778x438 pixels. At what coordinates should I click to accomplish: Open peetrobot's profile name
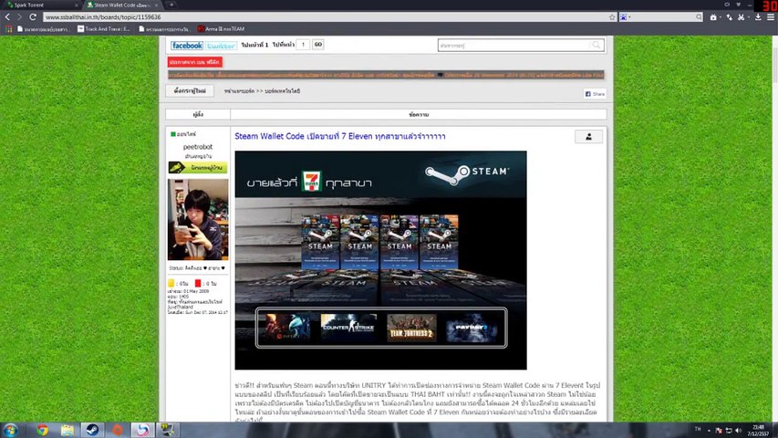click(x=198, y=147)
